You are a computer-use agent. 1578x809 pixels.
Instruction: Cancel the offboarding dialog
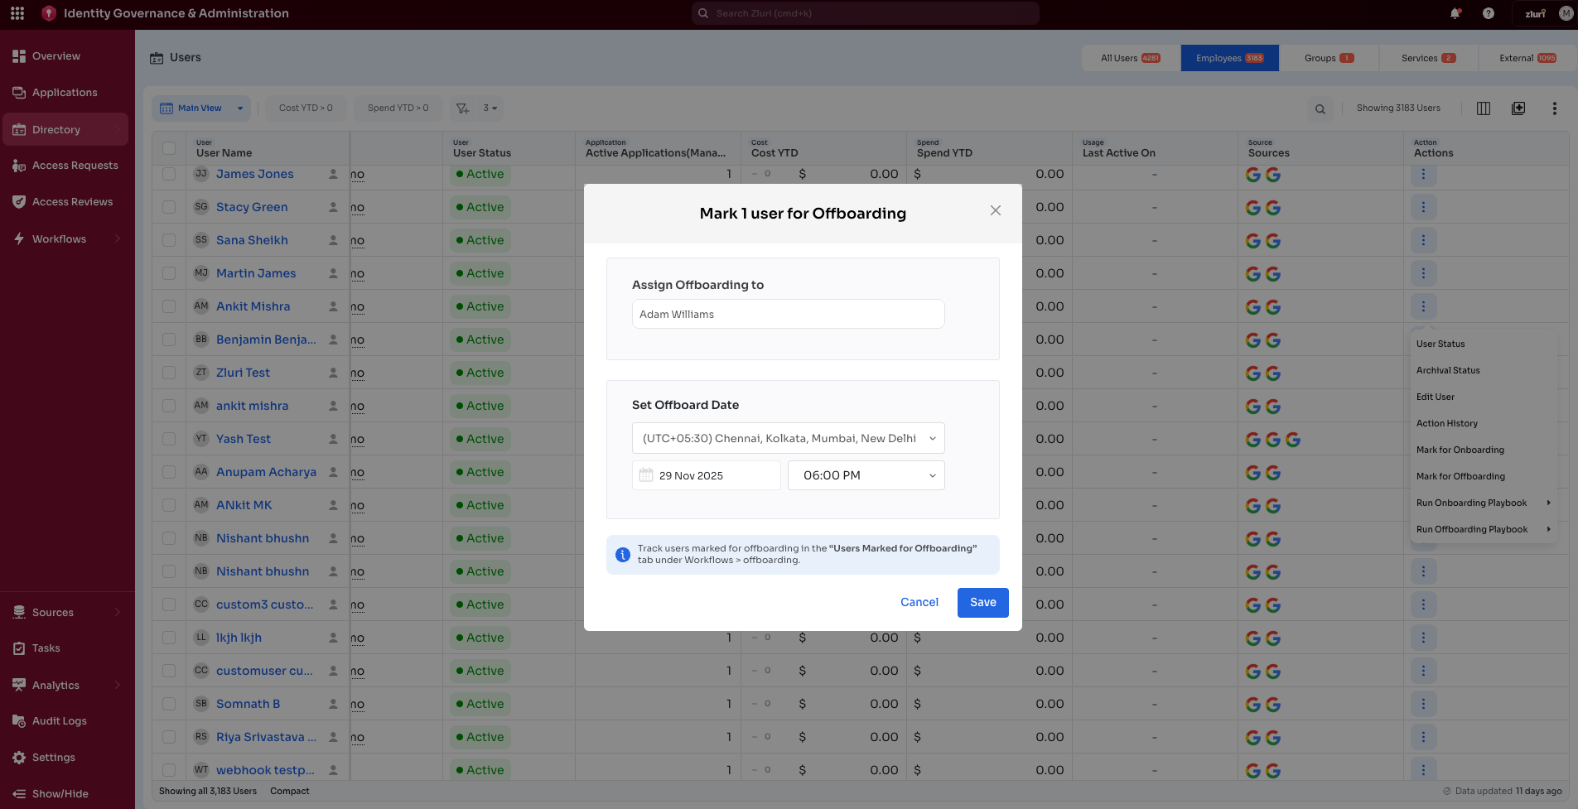click(919, 603)
